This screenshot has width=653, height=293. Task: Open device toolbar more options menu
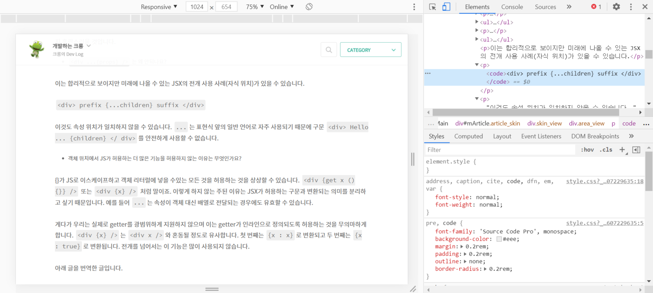pos(414,7)
